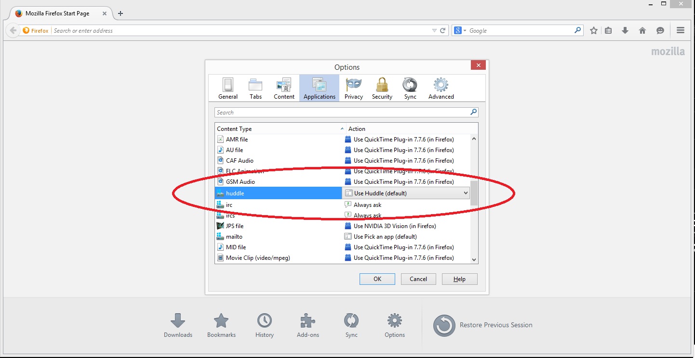This screenshot has width=695, height=358.
Task: Open the Use Huddle (default) action dropdown
Action: [406, 193]
